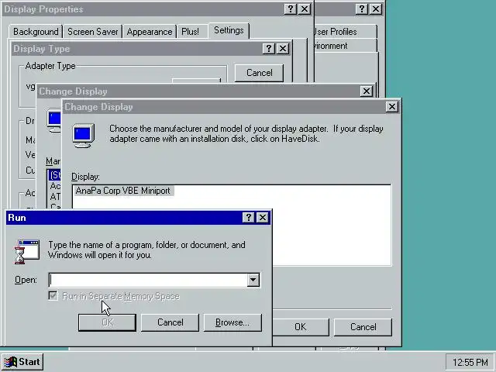The width and height of the screenshot is (496, 372).
Task: Click the disabled OK button in Run dialog
Action: tap(107, 322)
